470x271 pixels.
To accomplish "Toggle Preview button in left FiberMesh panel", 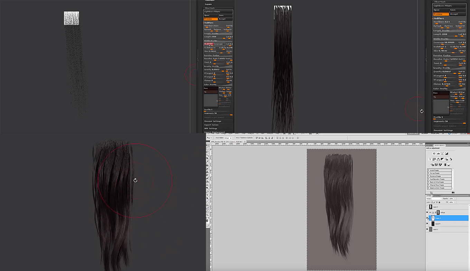I will click(211, 19).
